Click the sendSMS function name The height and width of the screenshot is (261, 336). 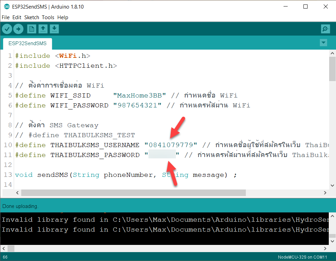click(52, 175)
